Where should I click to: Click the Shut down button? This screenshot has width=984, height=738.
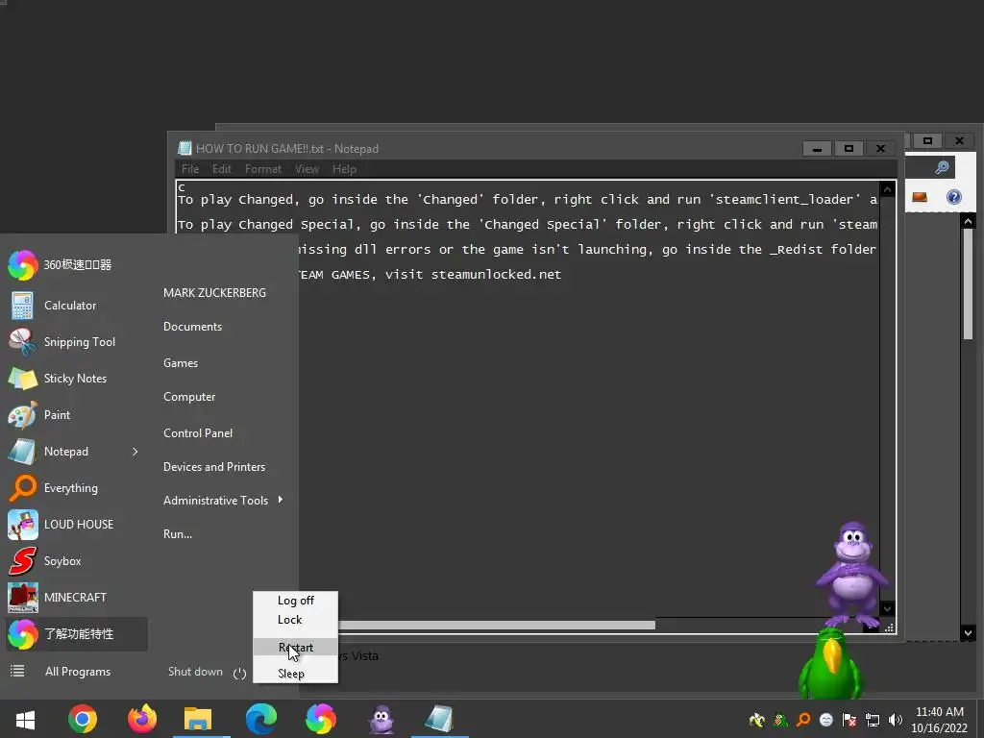195,672
